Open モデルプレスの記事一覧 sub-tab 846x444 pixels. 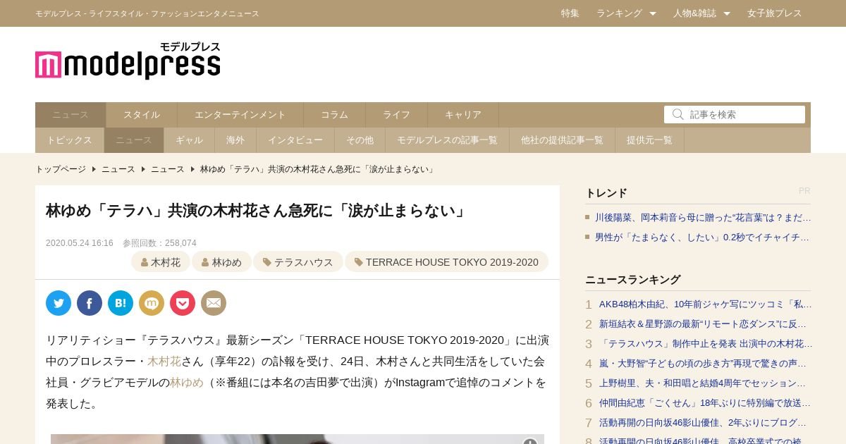point(447,140)
